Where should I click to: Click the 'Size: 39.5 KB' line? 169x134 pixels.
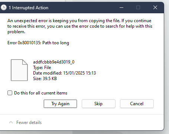(x=45, y=79)
